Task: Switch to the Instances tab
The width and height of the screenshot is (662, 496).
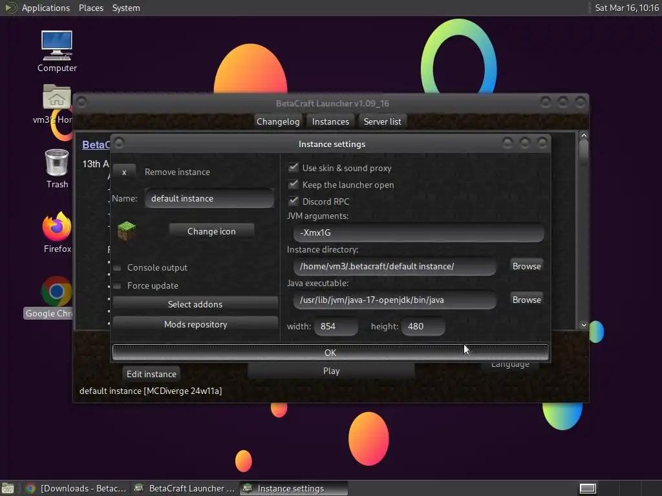Action: pyautogui.click(x=330, y=121)
